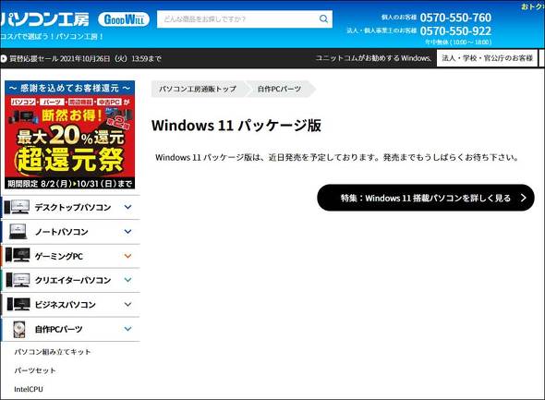
Task: Click the hard drive icon for 自作PCパーツ
Action: (18, 329)
